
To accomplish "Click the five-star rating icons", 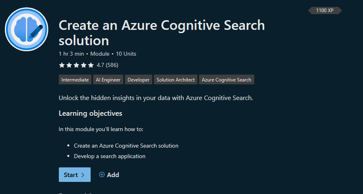I will click(76, 65).
